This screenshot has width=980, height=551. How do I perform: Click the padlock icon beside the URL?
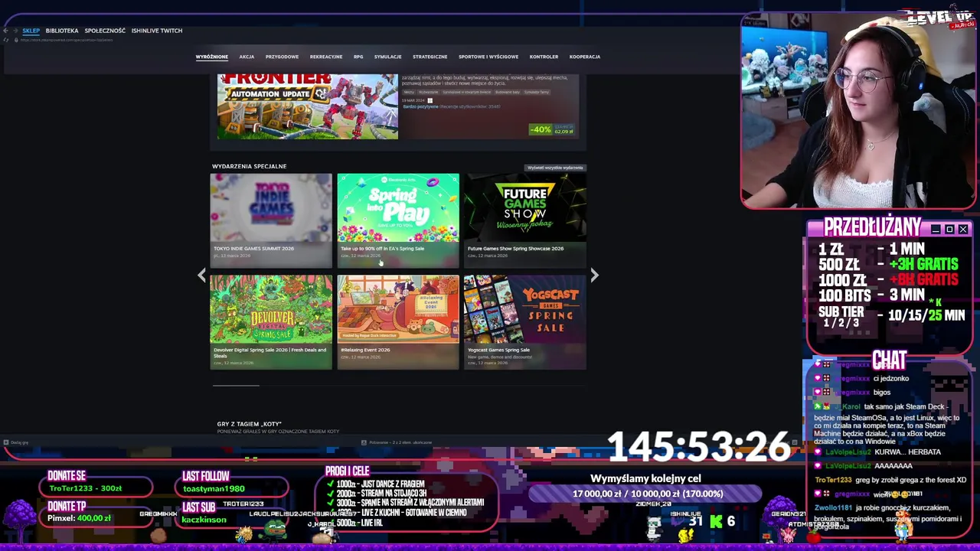(x=17, y=40)
